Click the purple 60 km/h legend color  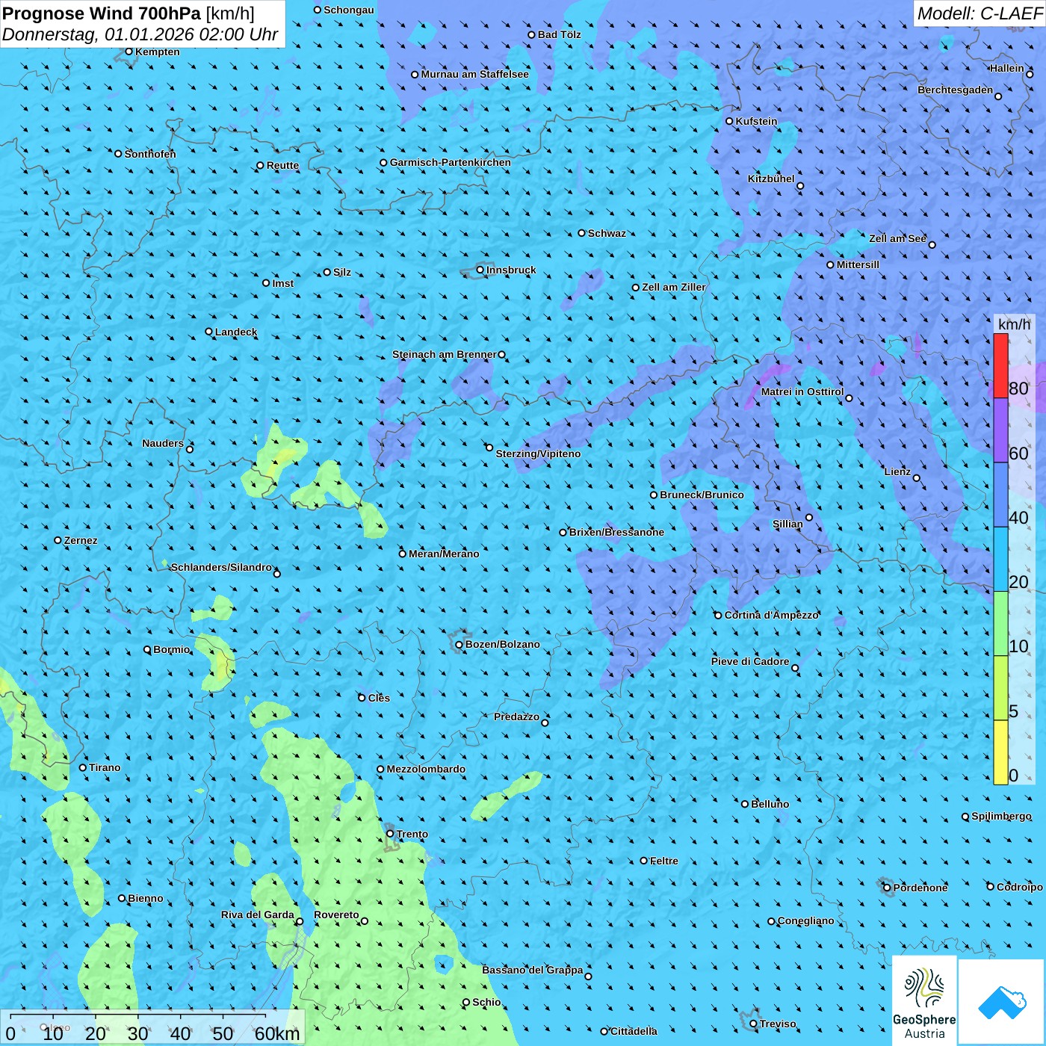(1000, 430)
